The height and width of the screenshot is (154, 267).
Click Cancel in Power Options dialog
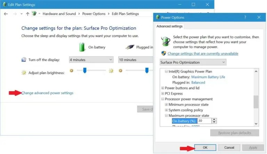(229, 147)
